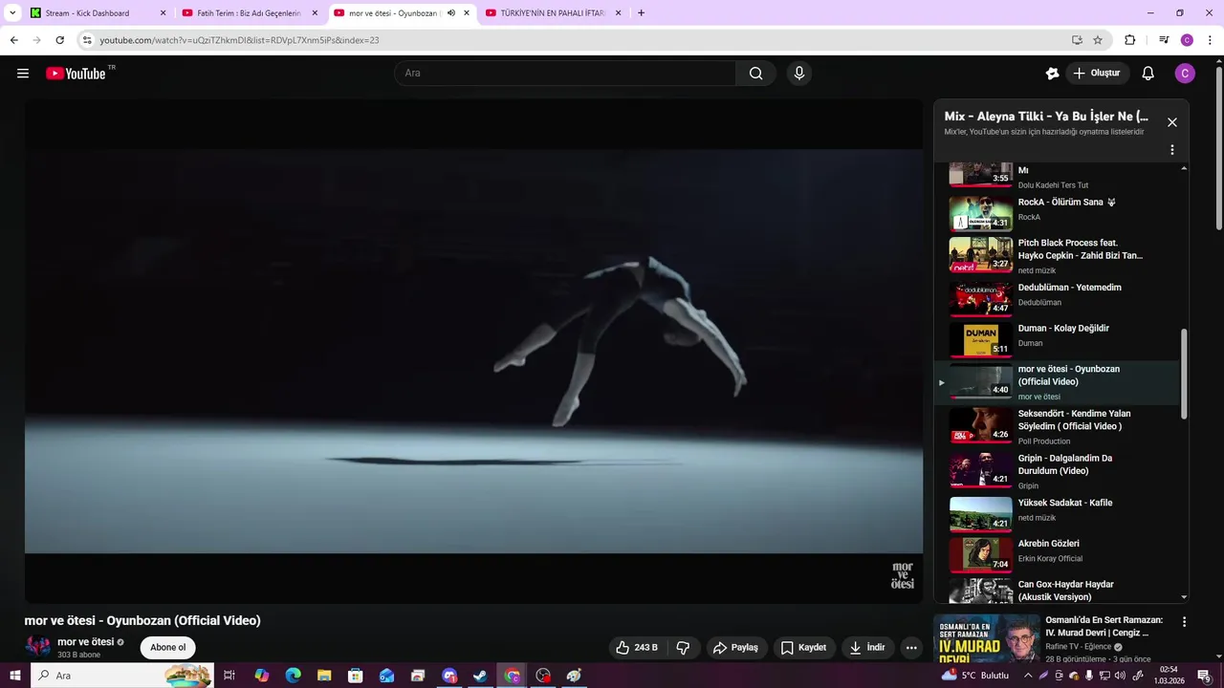The width and height of the screenshot is (1224, 688).
Task: Open options for Osmanlı'da En Sert Ramazan
Action: click(x=1185, y=622)
